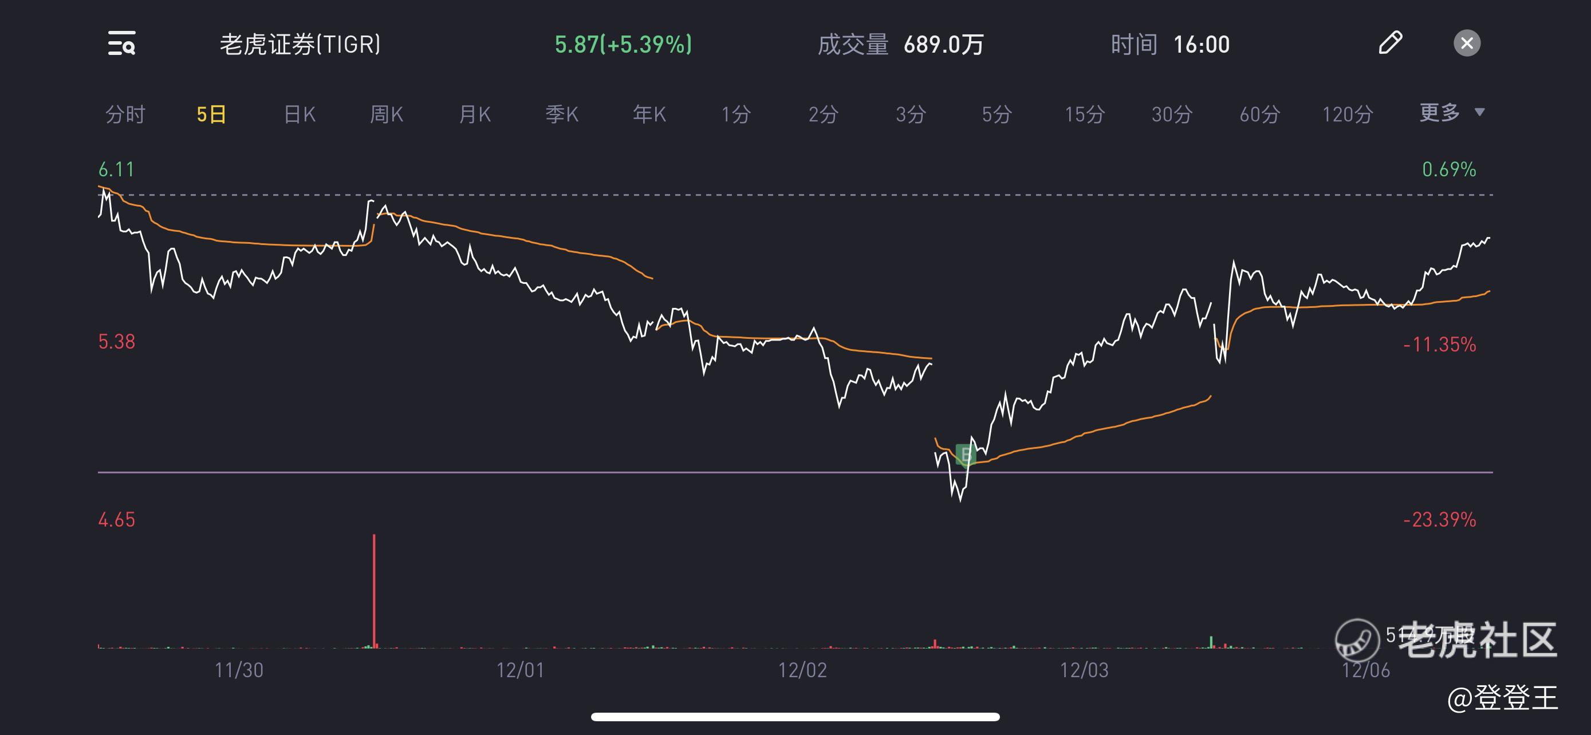Choose the 5分 five-minute interval

tap(997, 114)
